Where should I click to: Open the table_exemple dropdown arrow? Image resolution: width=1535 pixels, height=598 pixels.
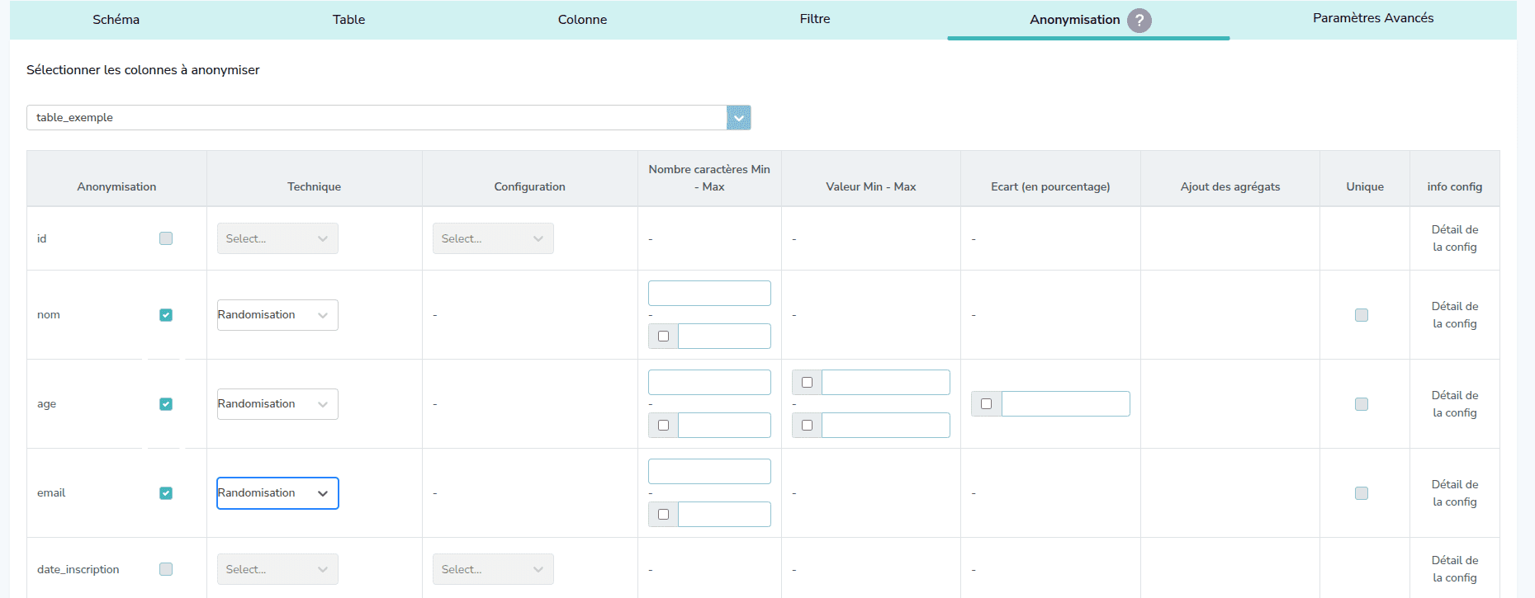pos(738,118)
